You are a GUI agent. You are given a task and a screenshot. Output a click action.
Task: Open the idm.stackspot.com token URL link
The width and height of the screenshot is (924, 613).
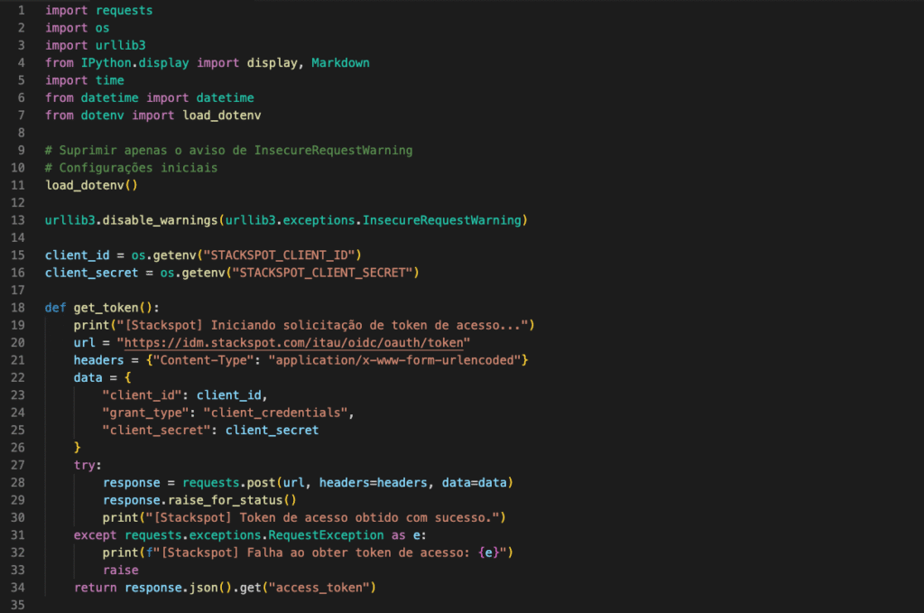click(x=293, y=342)
